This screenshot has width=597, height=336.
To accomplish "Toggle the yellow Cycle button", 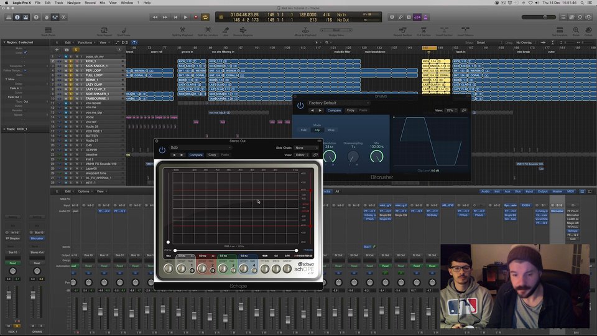I will coord(205,17).
